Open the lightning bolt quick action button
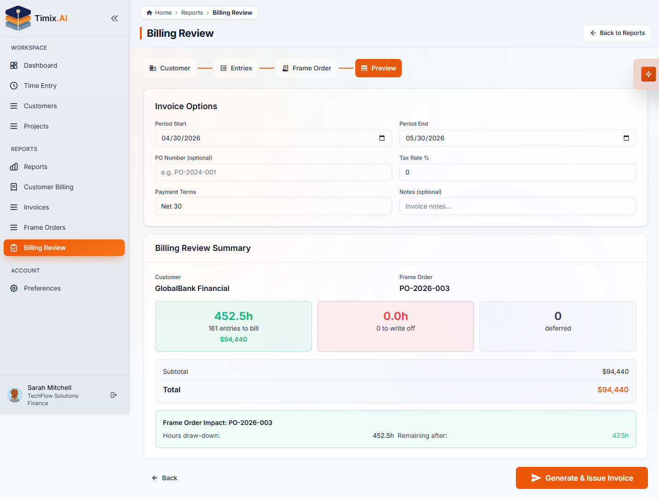This screenshot has width=659, height=500. pos(648,74)
